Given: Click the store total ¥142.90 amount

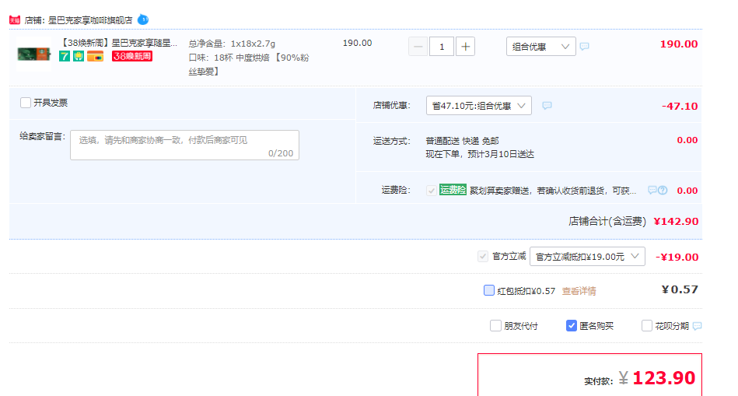Looking at the screenshot, I should (676, 221).
